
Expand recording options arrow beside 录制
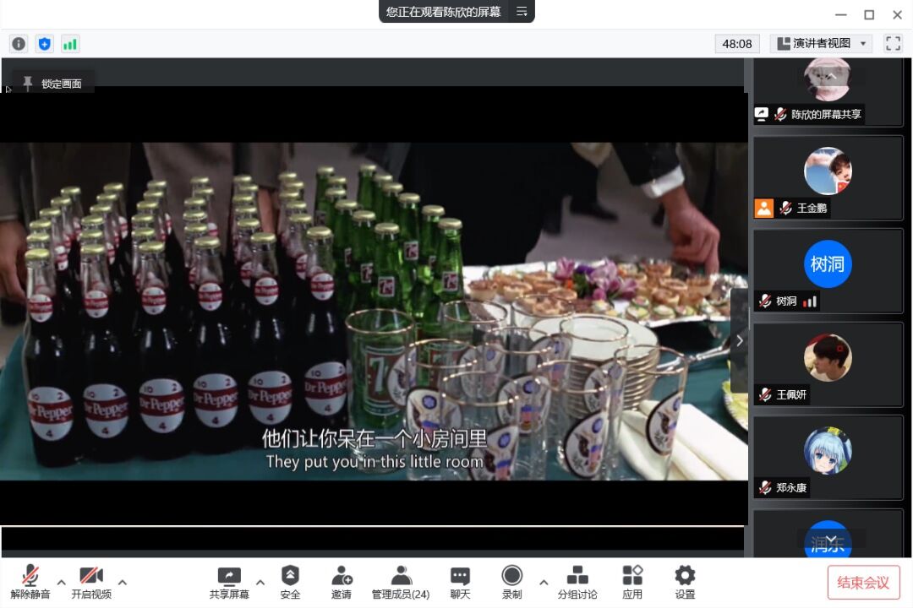(x=544, y=582)
